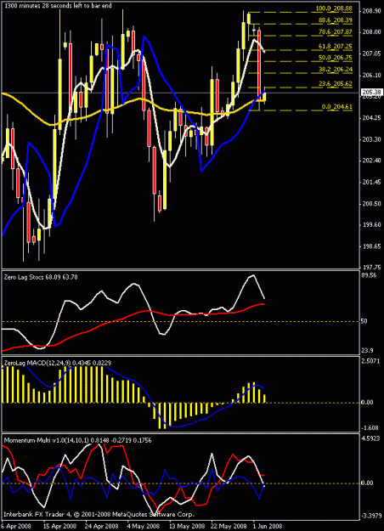This screenshot has height=531, width=384.
Task: Click the 204.25 price axis value
Action: click(x=370, y=118)
